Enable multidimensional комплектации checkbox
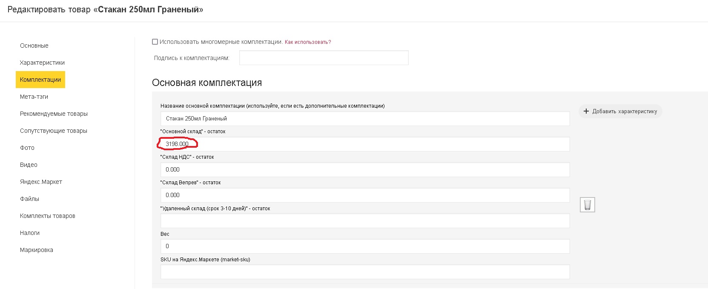Screen dimensions: 708x289 pyautogui.click(x=155, y=42)
